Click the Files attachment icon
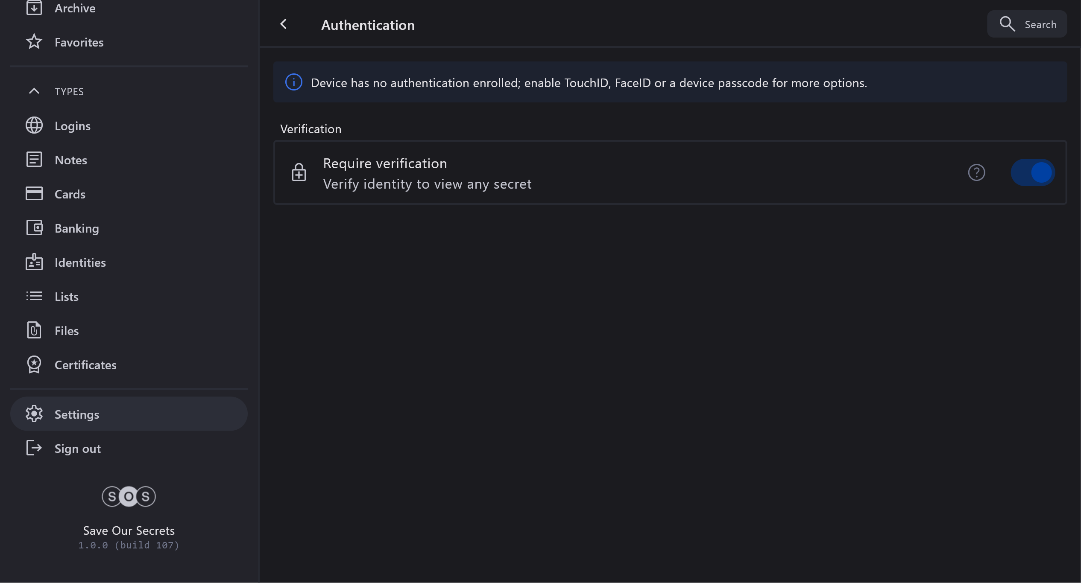1081x583 pixels. pyautogui.click(x=34, y=330)
